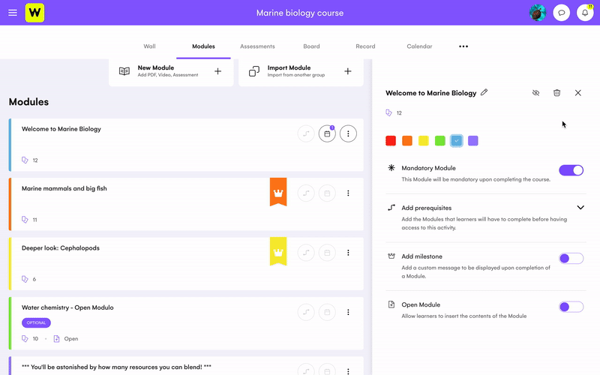The height and width of the screenshot is (375, 600).
Task: Open the hamburger navigation menu
Action: click(x=13, y=13)
